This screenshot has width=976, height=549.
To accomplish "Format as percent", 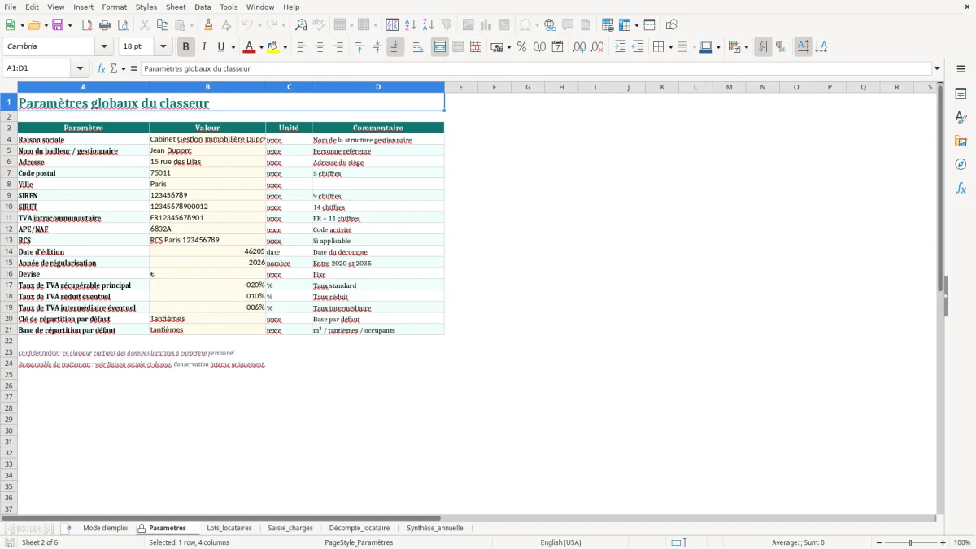I will (x=521, y=47).
